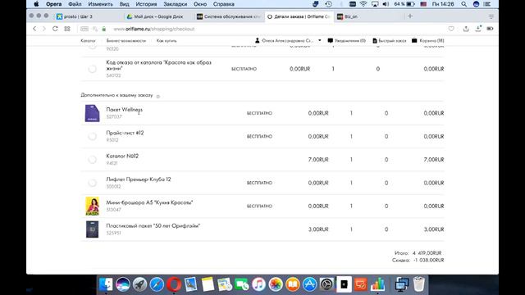Image resolution: width=525 pixels, height=295 pixels.
Task: Click Пластиковый пакет "50 лет Орифлэйм" name
Action: tap(153, 226)
